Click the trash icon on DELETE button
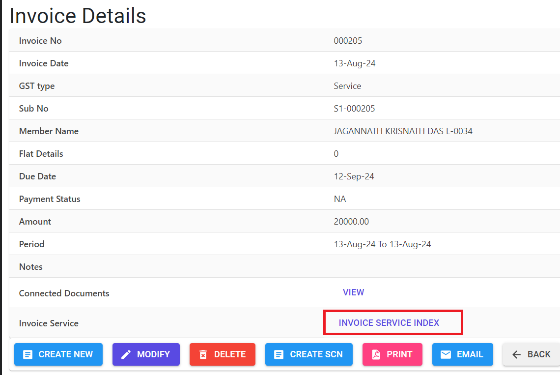The width and height of the screenshot is (560, 375). pyautogui.click(x=203, y=354)
